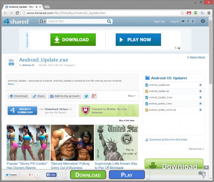Click the green Hangouts extension icon

[x=195, y=13]
